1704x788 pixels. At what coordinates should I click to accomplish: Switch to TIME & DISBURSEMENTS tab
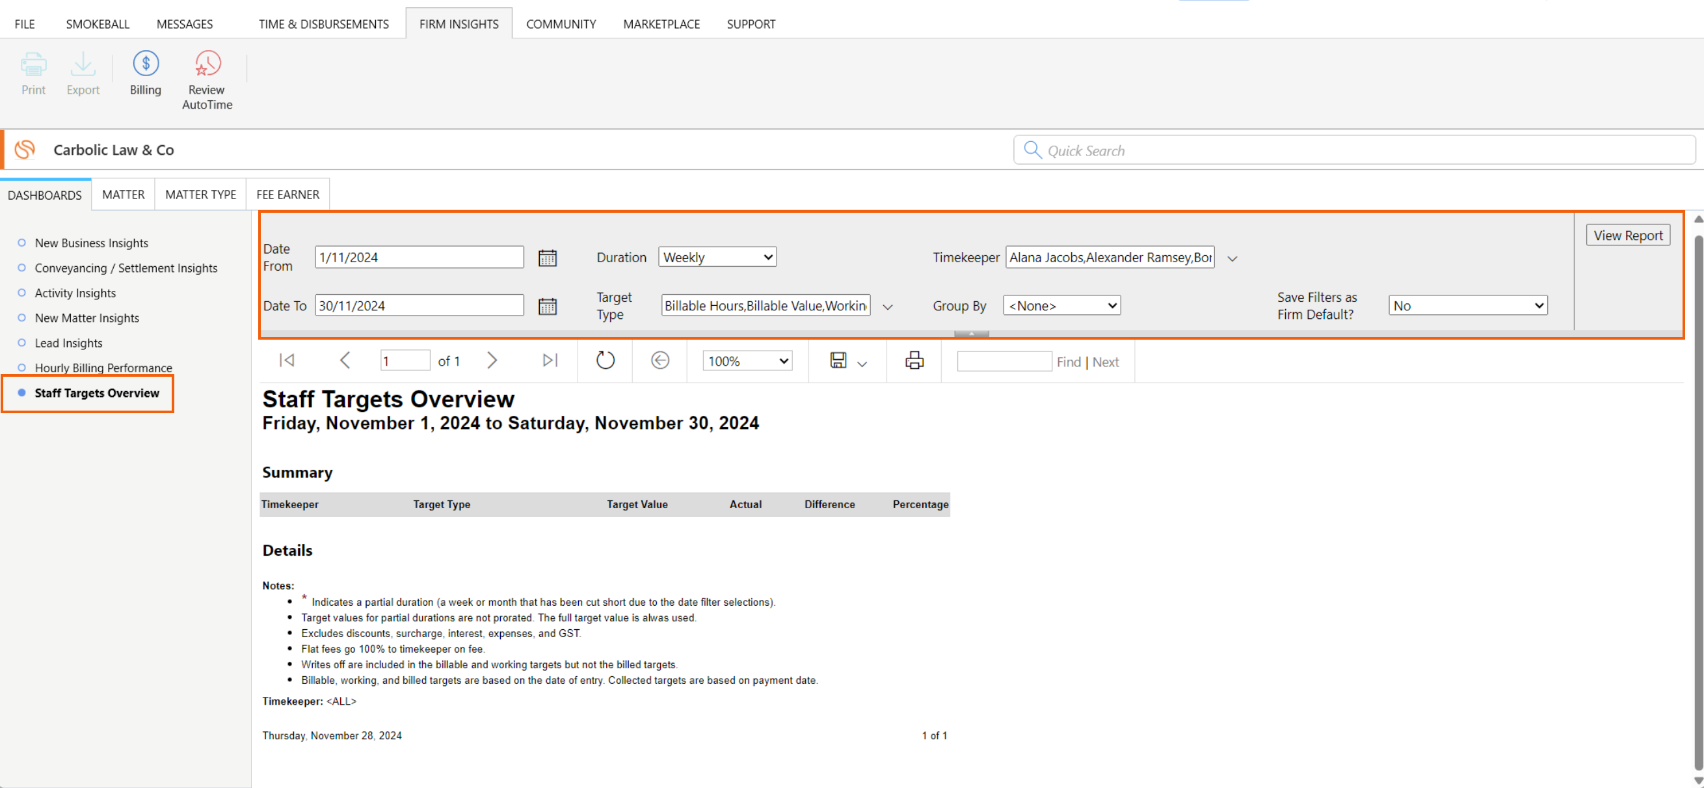323,24
